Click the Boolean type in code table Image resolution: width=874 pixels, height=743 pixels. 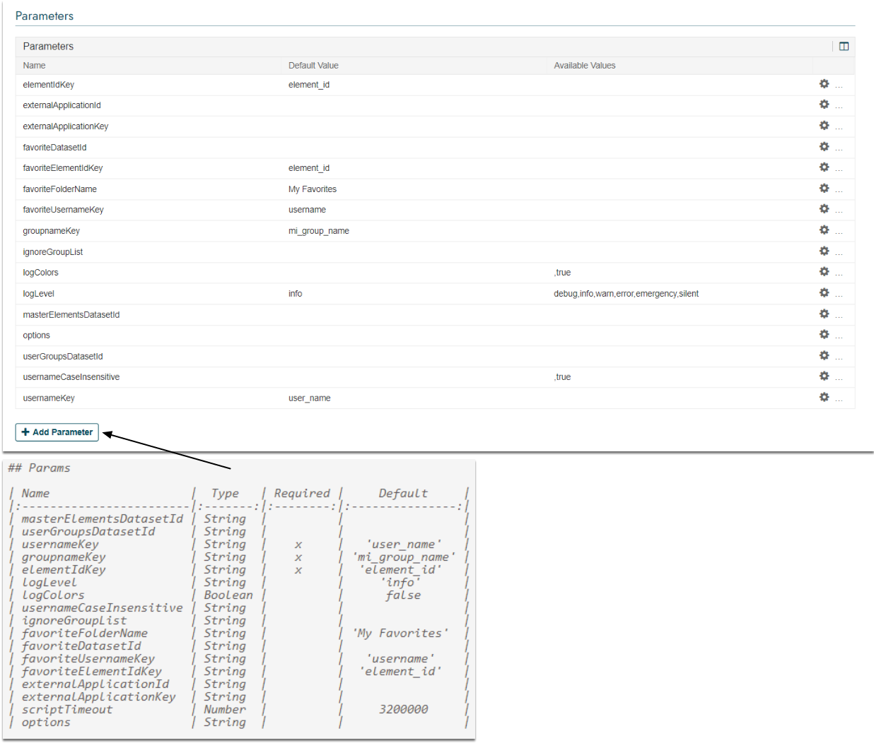(x=228, y=595)
